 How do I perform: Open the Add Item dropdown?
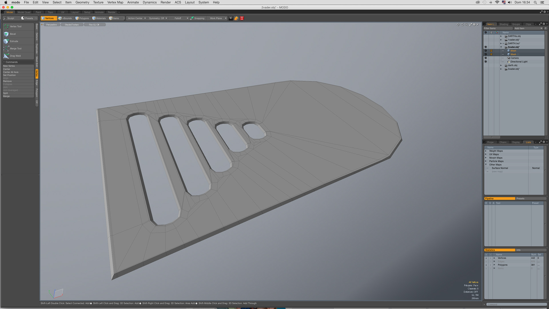(x=528, y=28)
